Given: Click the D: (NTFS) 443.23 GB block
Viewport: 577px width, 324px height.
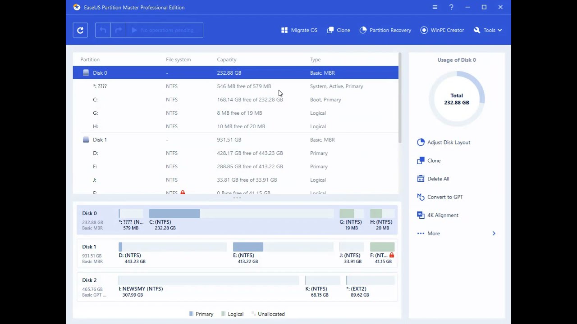Looking at the screenshot, I should pos(173,253).
